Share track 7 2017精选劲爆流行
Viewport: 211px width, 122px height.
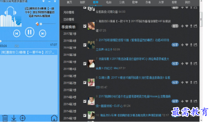[195, 64]
